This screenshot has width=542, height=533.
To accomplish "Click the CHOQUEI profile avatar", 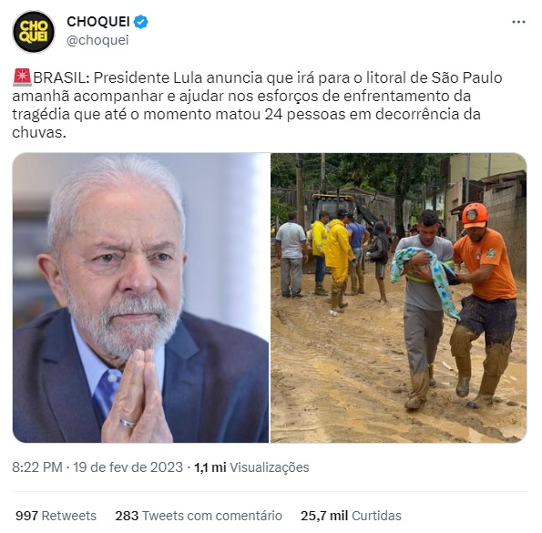I will coord(34,32).
